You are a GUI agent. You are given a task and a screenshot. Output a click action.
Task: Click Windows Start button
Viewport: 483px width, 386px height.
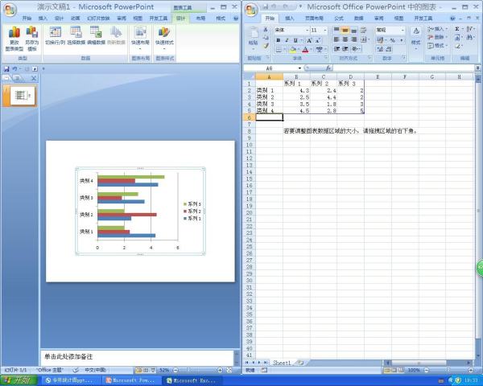(x=19, y=380)
